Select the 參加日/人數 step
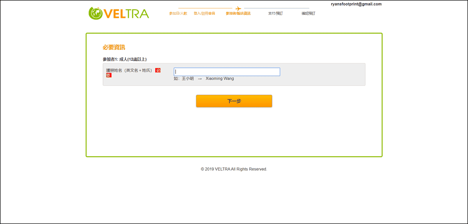Screen dimensions: 468x224 178,13
